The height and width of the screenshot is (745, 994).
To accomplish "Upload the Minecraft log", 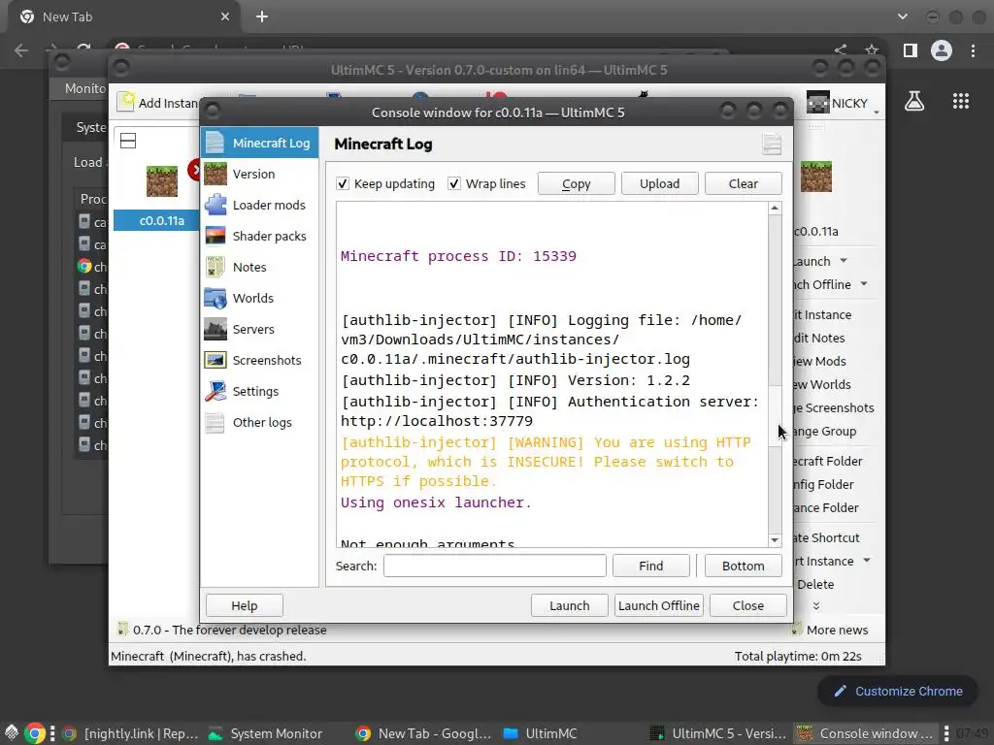I will (x=659, y=183).
